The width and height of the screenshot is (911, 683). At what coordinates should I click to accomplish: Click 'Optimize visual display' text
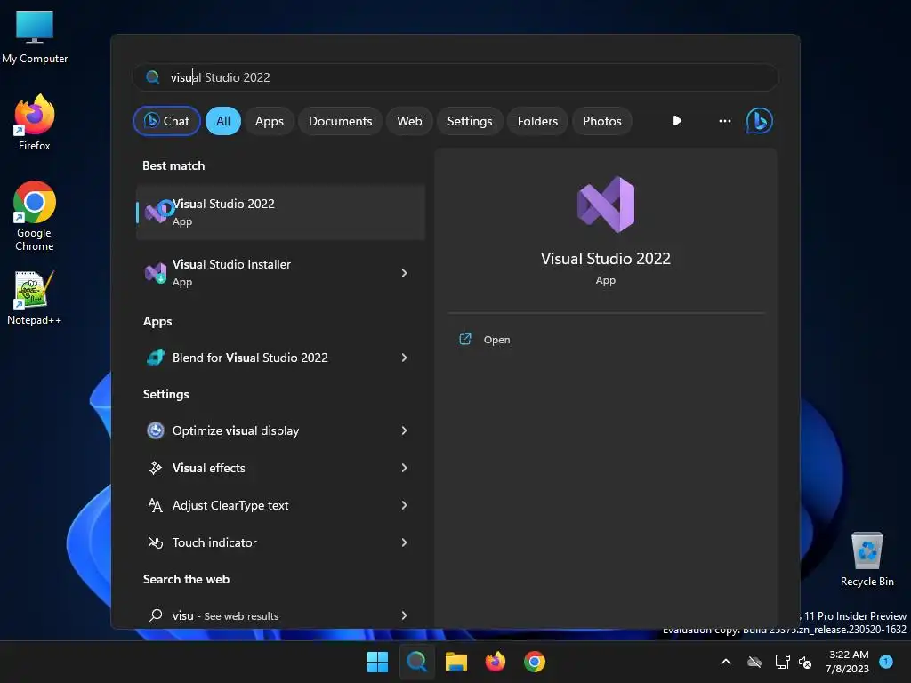235,430
